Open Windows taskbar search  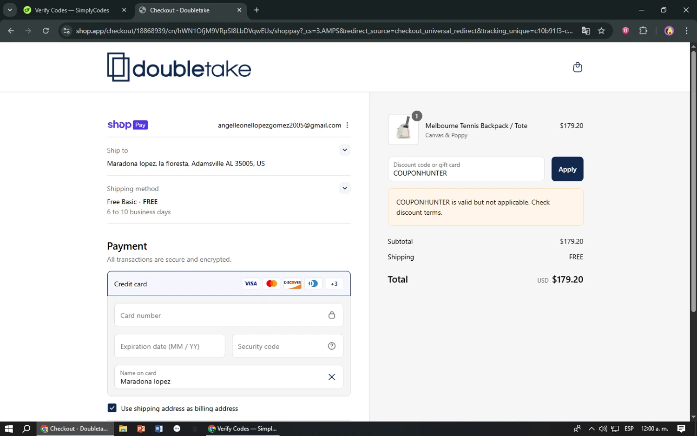pos(26,429)
